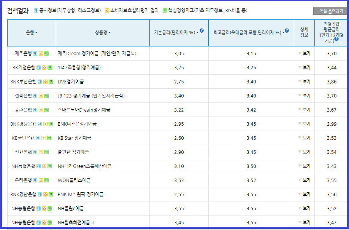Show 보기 details for KB Star 정기예금
Image resolution: width=349 pixels, height=230 pixels.
point(304,138)
